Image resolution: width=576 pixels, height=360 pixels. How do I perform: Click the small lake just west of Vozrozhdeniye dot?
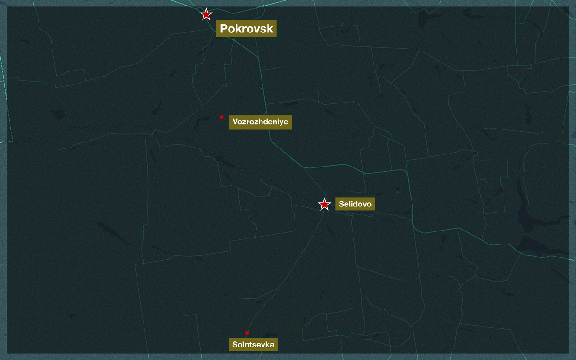click(x=203, y=122)
